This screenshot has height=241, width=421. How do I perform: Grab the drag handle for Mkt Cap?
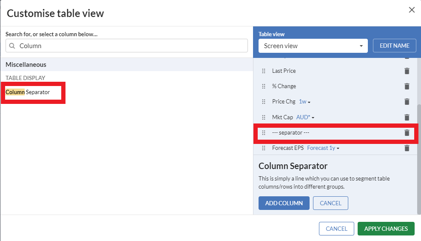point(264,117)
